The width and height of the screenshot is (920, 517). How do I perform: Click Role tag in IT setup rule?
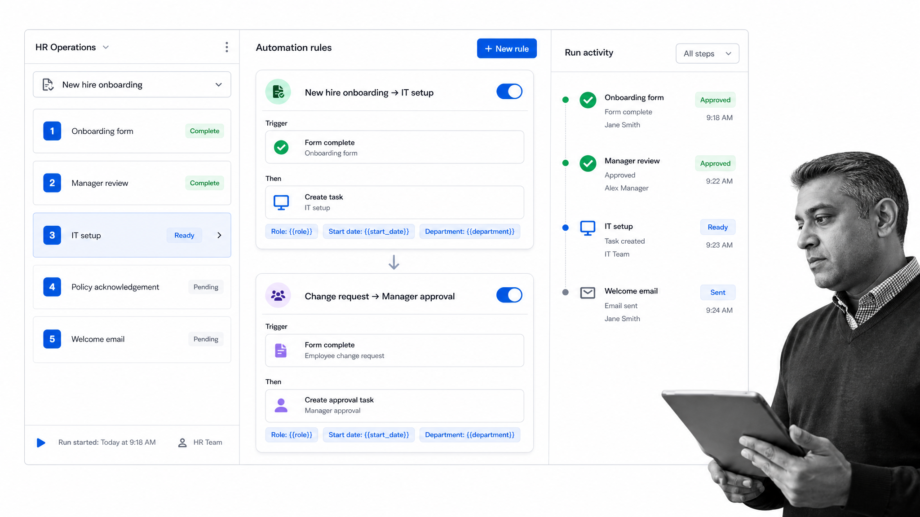tap(292, 232)
